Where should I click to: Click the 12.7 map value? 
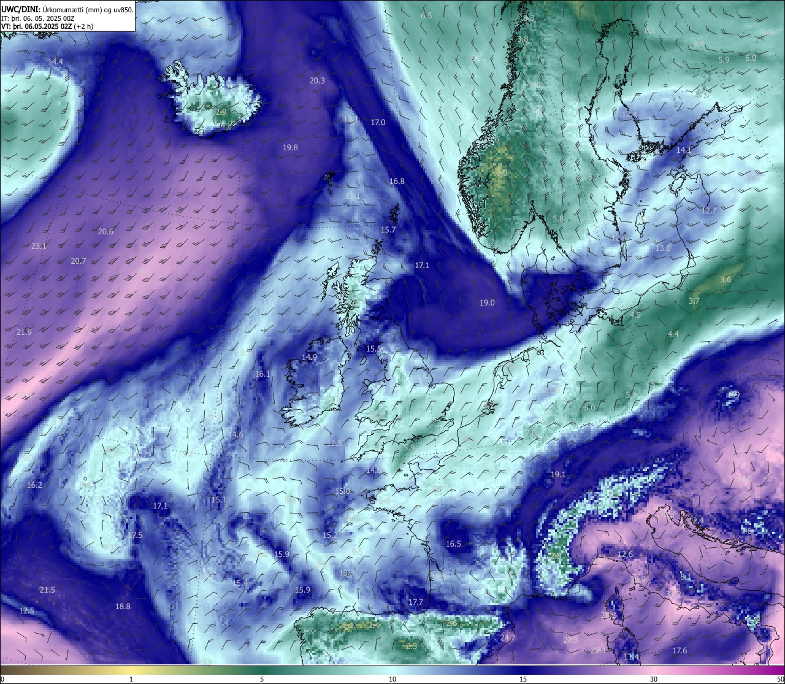[x=709, y=210]
